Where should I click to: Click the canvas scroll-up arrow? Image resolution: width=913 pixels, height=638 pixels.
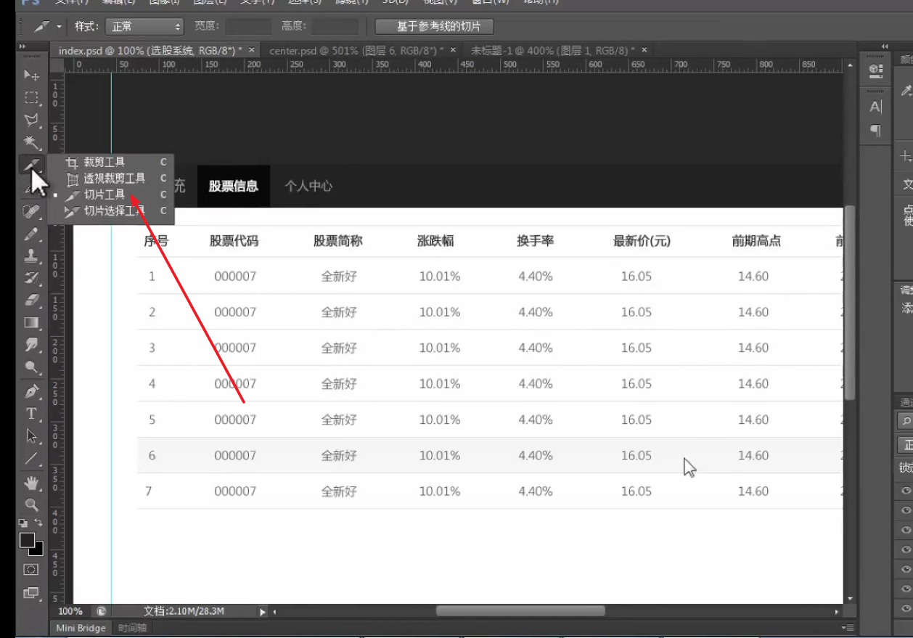tap(850, 65)
